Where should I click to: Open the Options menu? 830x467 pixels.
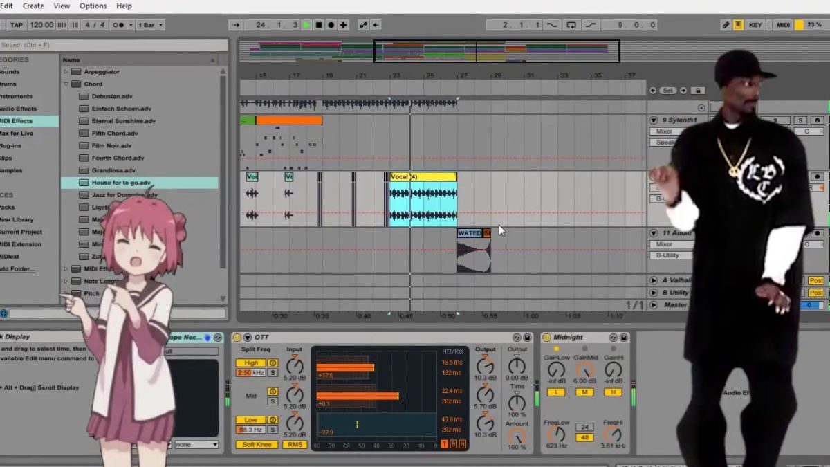tap(93, 6)
